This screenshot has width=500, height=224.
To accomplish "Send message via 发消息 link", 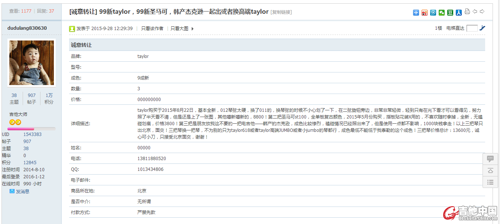I will click(22, 191).
